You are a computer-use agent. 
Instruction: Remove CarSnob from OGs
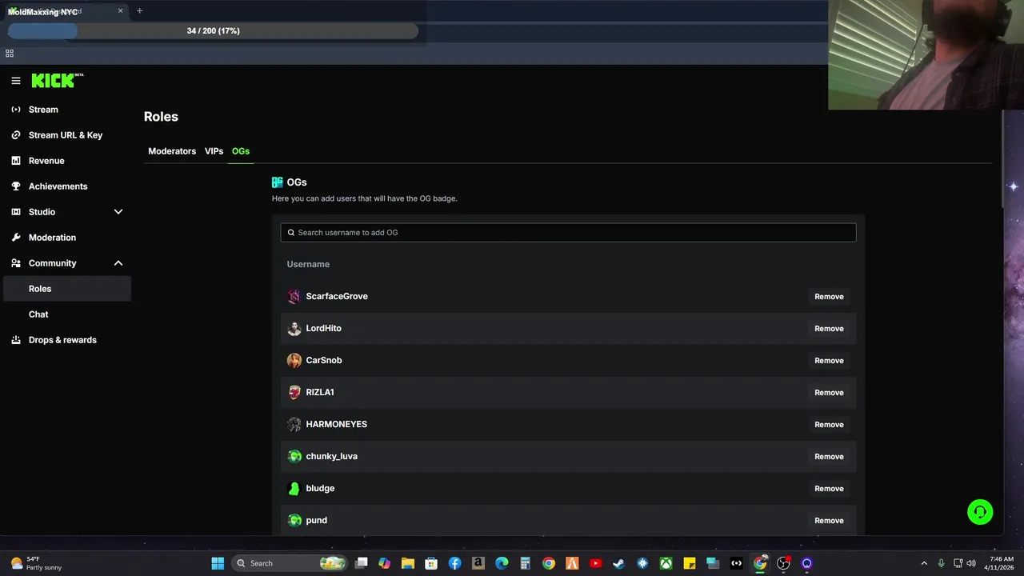(829, 361)
